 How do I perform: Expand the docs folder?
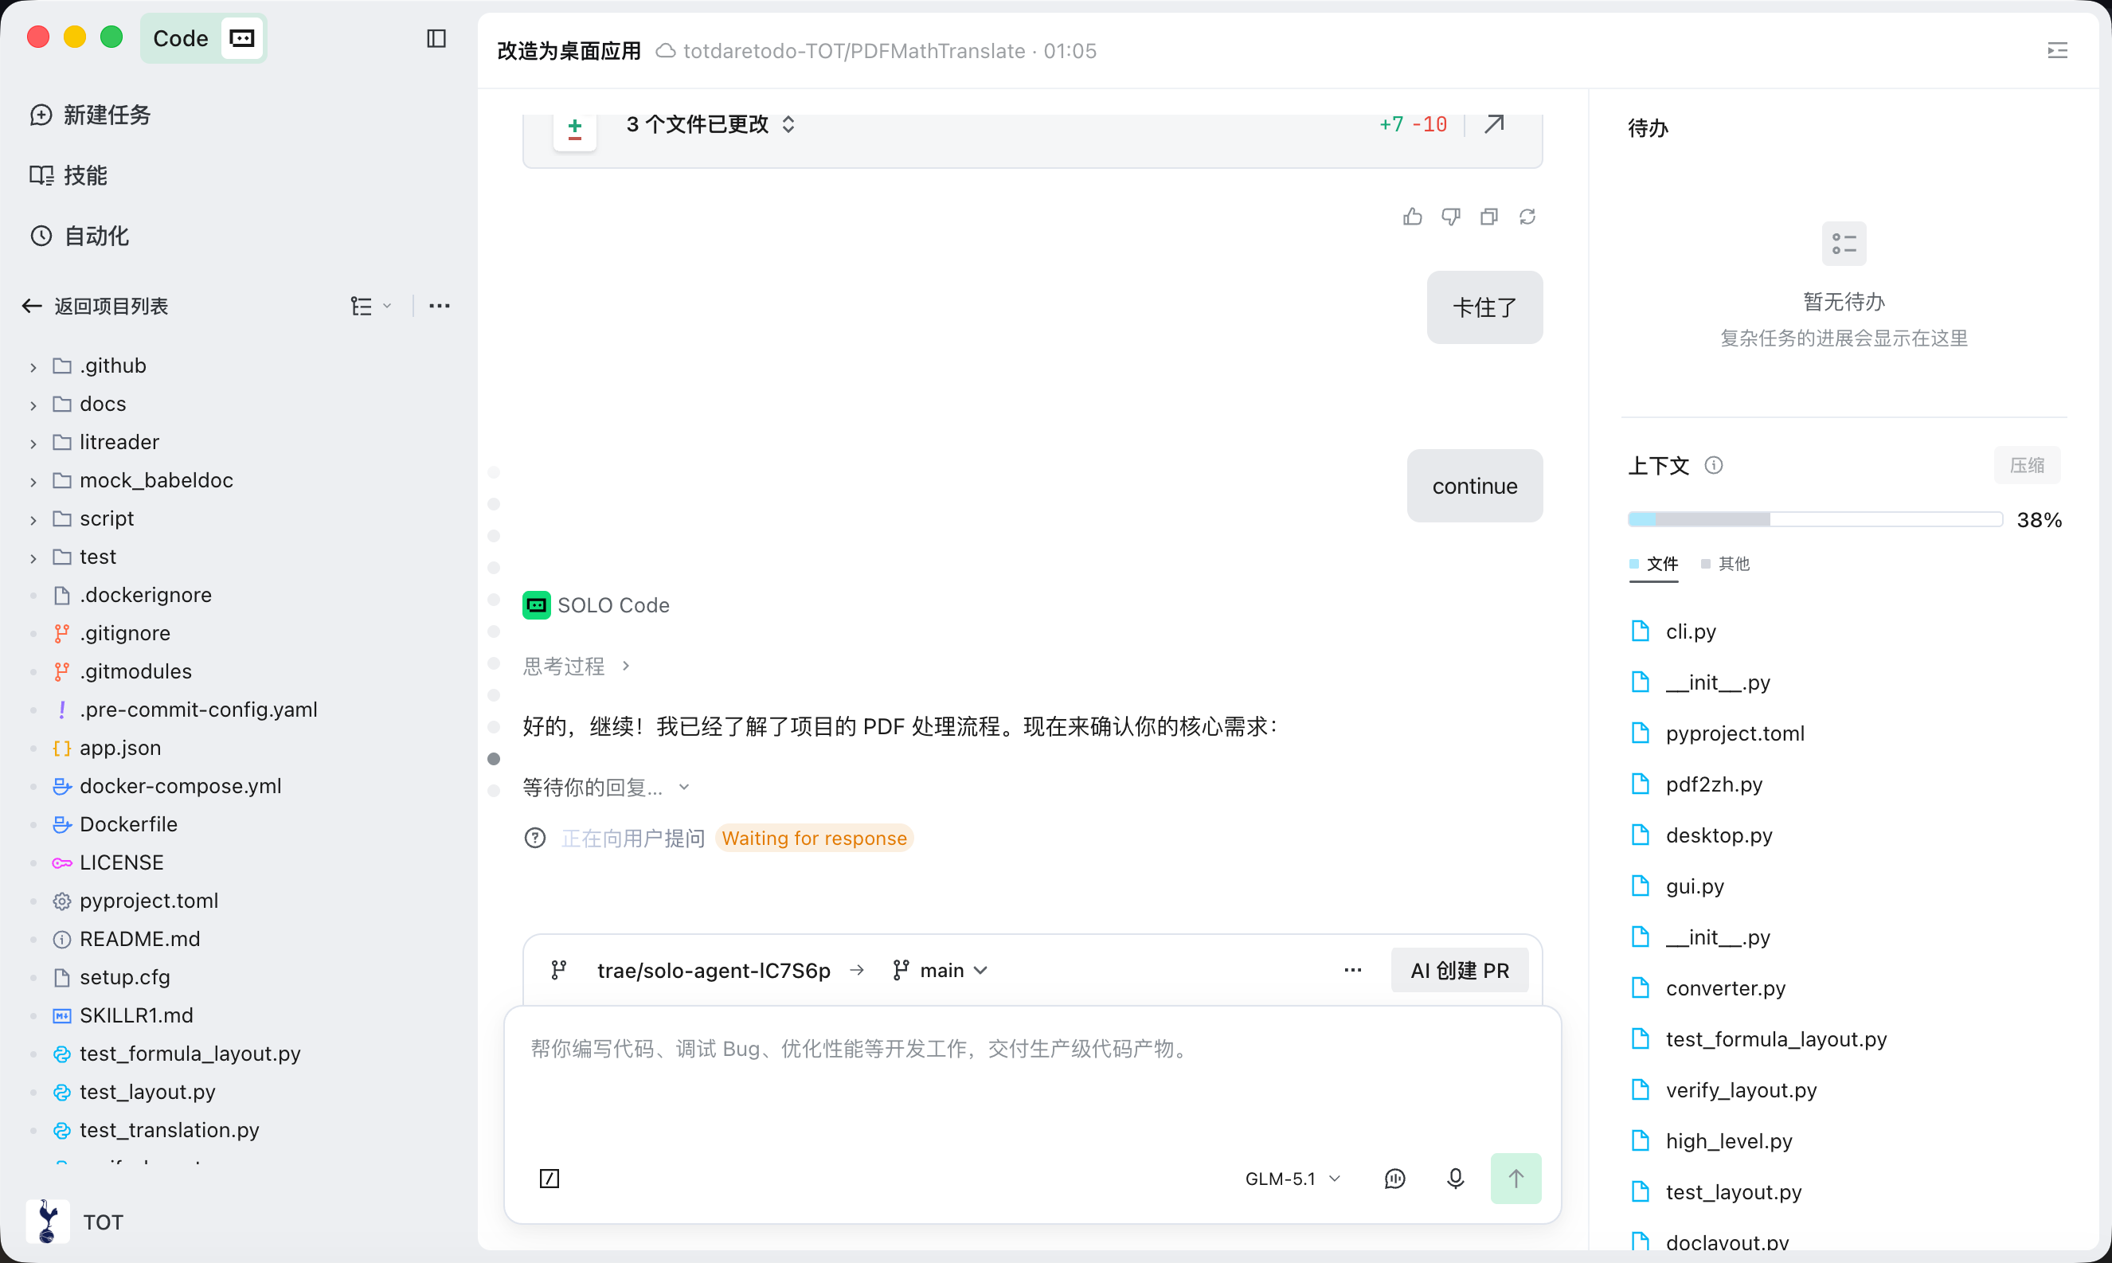point(33,405)
